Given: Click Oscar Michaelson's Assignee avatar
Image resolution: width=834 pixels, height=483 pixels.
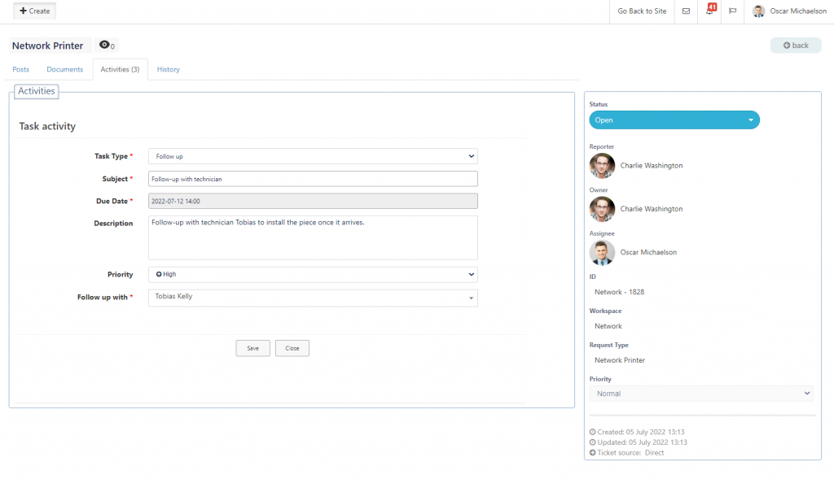Looking at the screenshot, I should [x=602, y=253].
